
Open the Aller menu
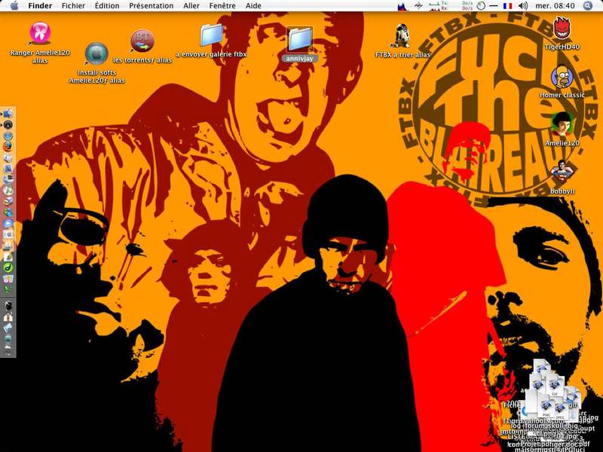click(191, 6)
